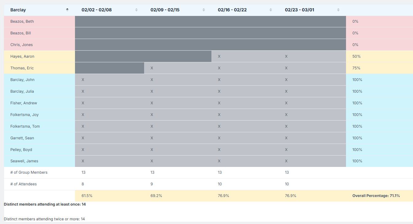Click Thomas, Eric's X mark for 02/09 - 02/15

coord(152,68)
